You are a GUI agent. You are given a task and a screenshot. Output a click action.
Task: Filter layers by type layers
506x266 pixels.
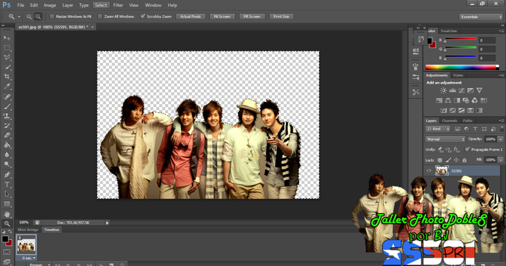click(x=475, y=129)
